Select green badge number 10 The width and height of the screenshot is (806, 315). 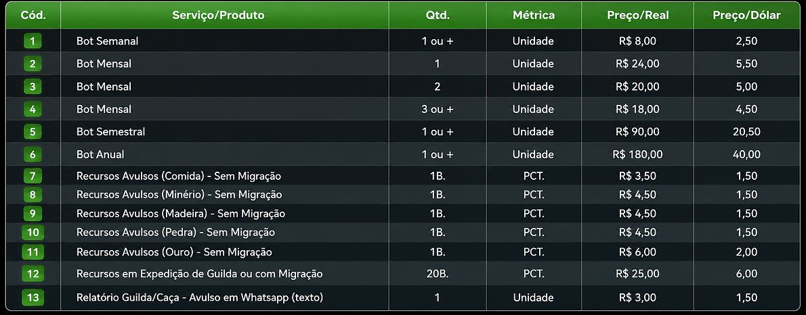pos(33,233)
